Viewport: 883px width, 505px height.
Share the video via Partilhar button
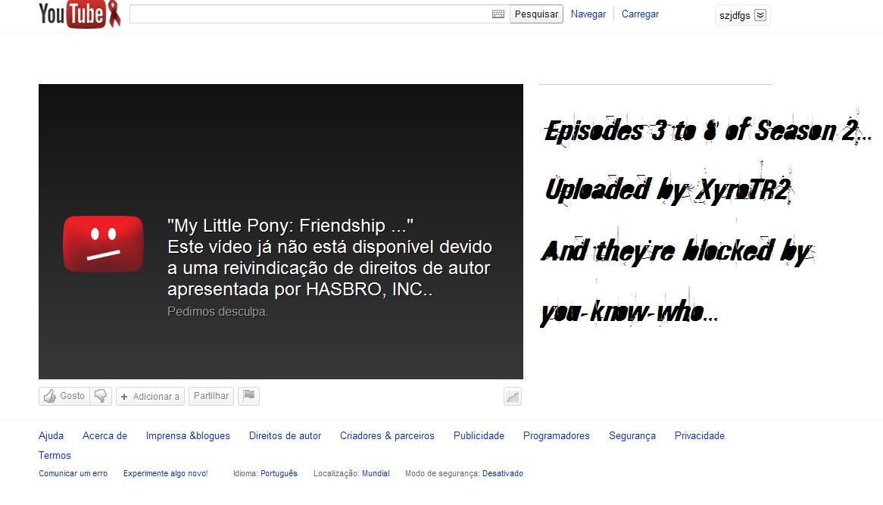pos(211,396)
